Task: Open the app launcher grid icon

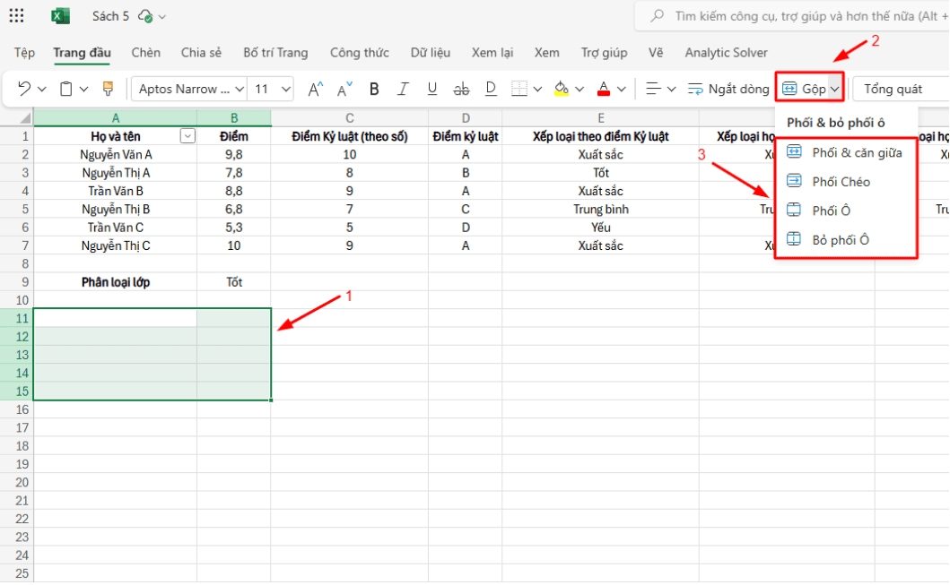Action: coord(16,16)
